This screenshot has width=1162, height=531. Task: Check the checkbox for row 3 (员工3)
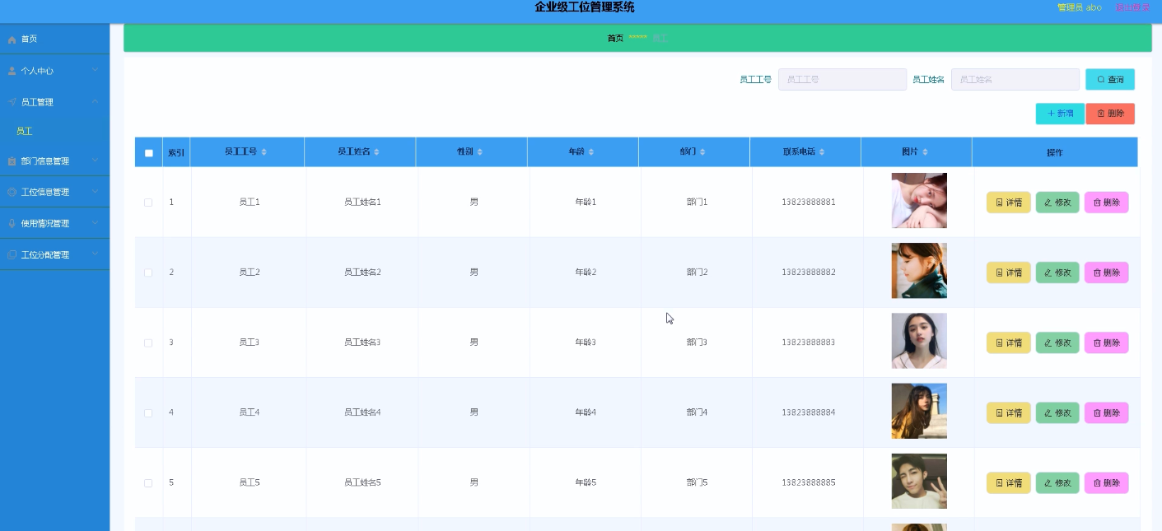click(148, 342)
